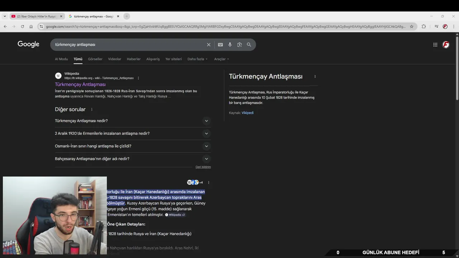This screenshot has height=258, width=459.
Task: Open the Araçlar dropdown
Action: coord(221,59)
